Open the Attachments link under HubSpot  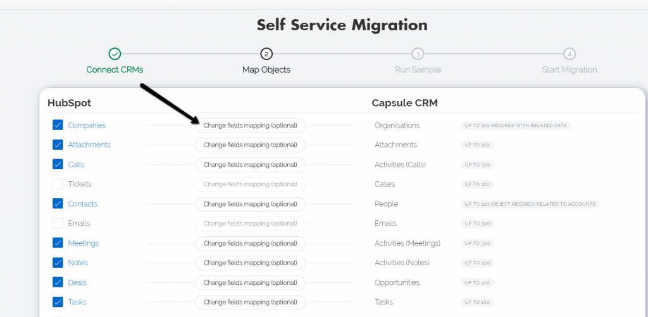89,145
